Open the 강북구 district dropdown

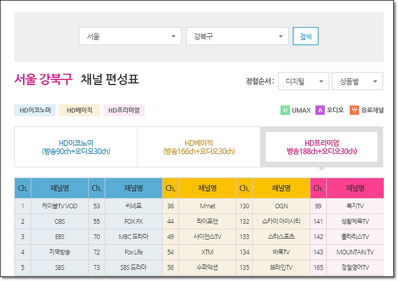click(237, 36)
